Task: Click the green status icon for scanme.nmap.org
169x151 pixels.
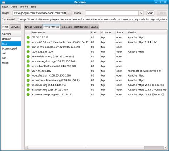Action: (x=28, y=94)
